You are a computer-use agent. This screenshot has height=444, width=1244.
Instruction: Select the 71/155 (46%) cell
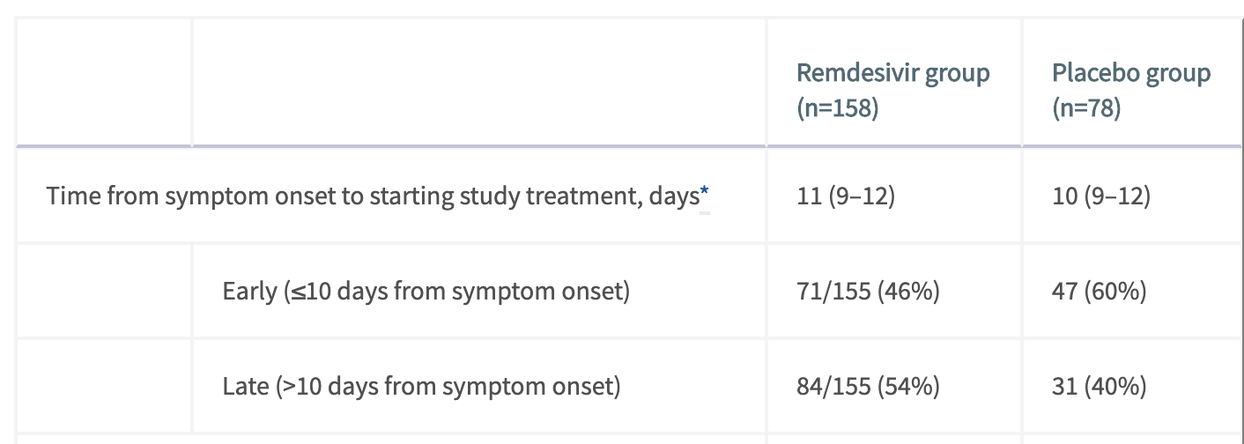868,291
